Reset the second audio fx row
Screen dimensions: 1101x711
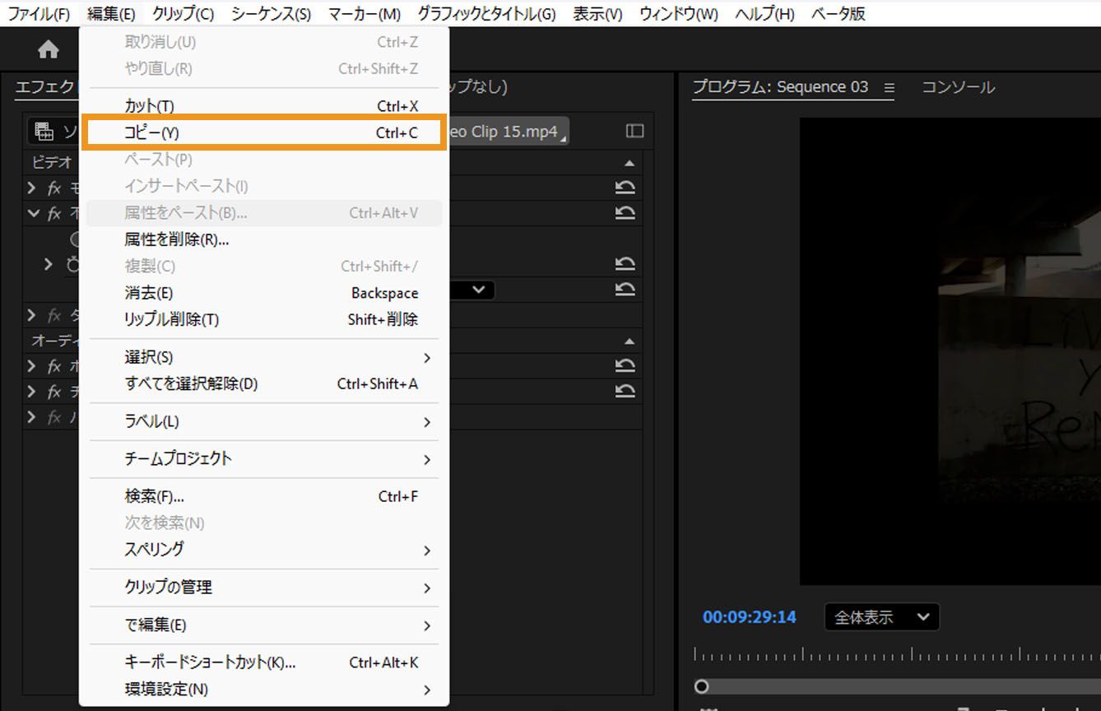[x=625, y=392]
